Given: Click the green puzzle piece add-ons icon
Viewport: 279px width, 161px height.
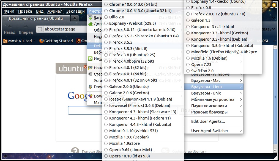Looking at the screenshot, I should [91, 24].
